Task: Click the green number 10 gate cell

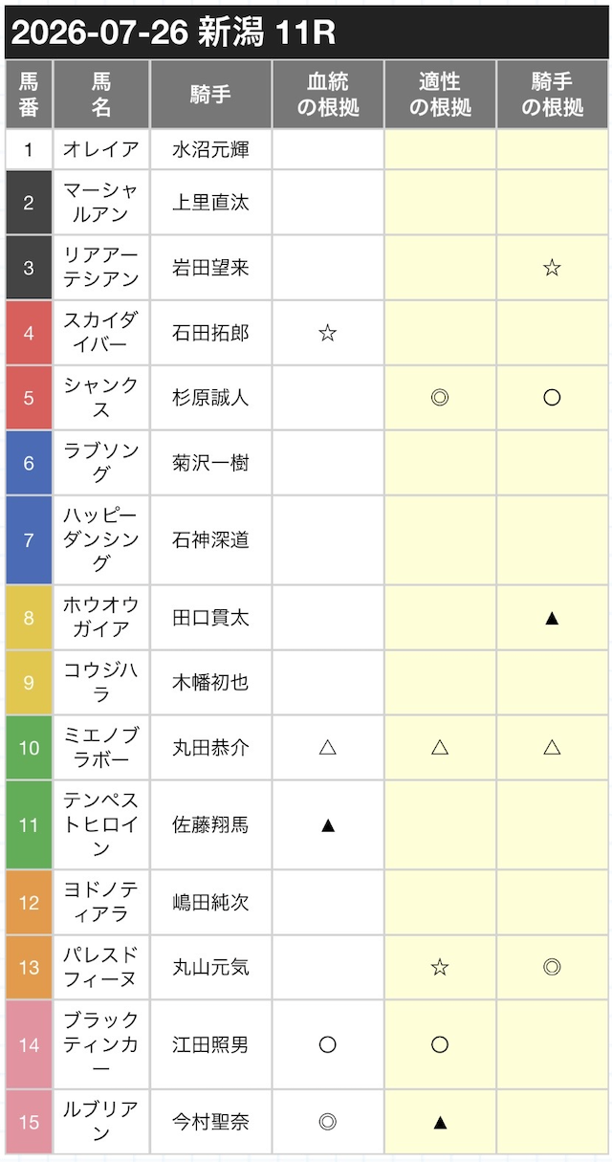Action: pyautogui.click(x=29, y=747)
